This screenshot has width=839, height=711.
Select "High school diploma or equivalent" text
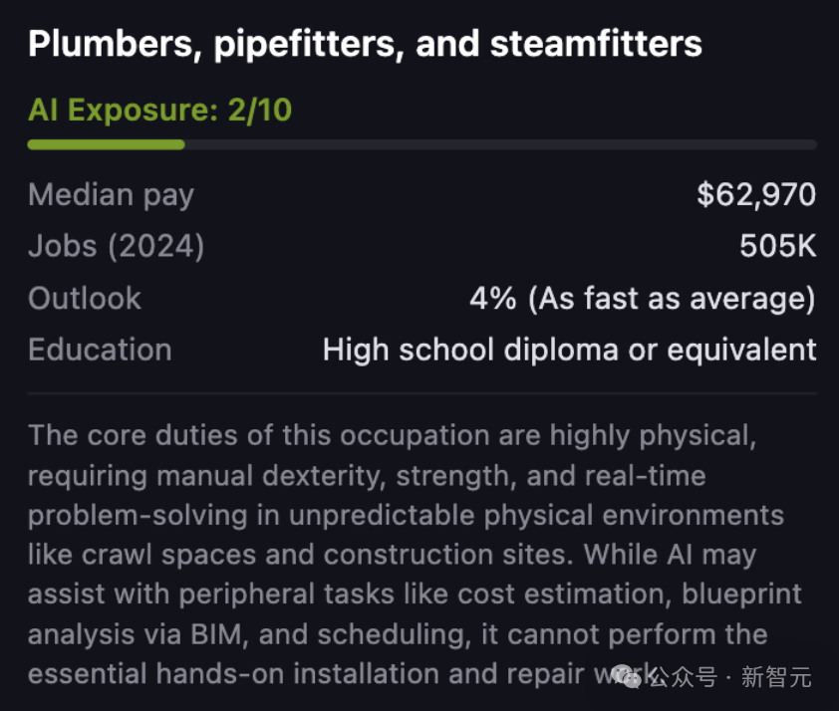(569, 351)
